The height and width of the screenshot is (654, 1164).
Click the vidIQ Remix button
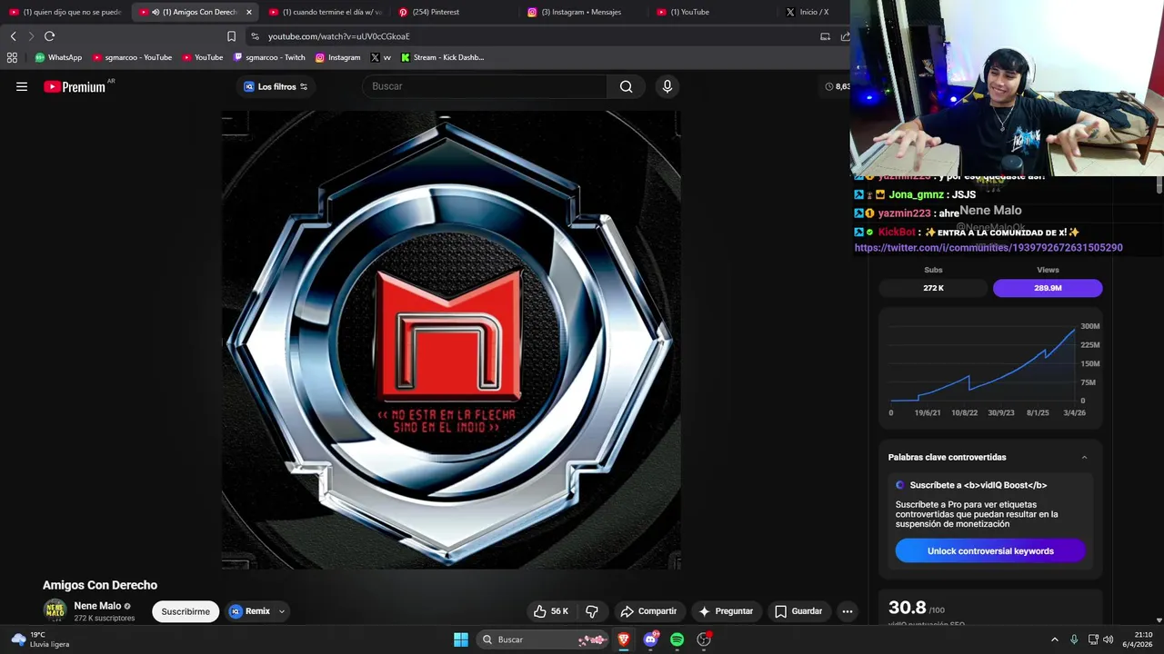pos(250,611)
